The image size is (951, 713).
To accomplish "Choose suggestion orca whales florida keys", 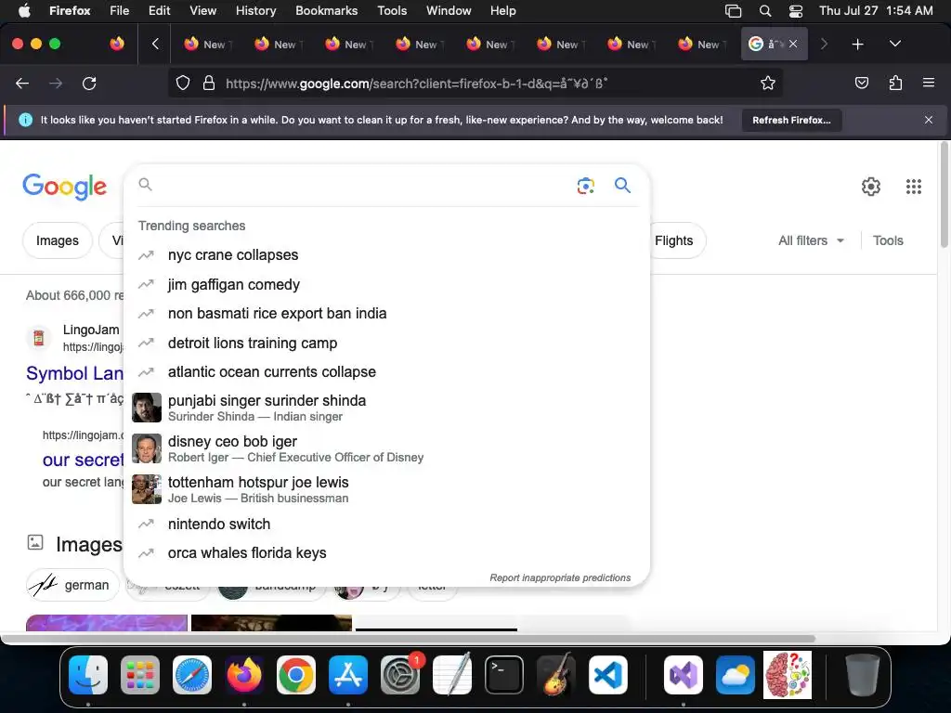I will click(x=385, y=553).
